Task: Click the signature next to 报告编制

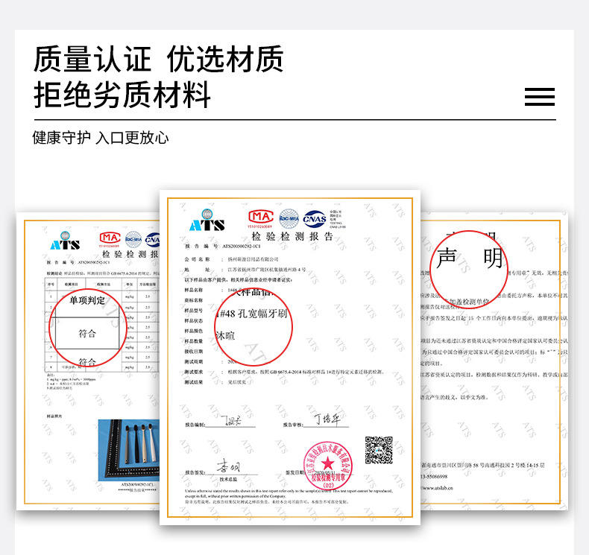Action: pos(231,420)
